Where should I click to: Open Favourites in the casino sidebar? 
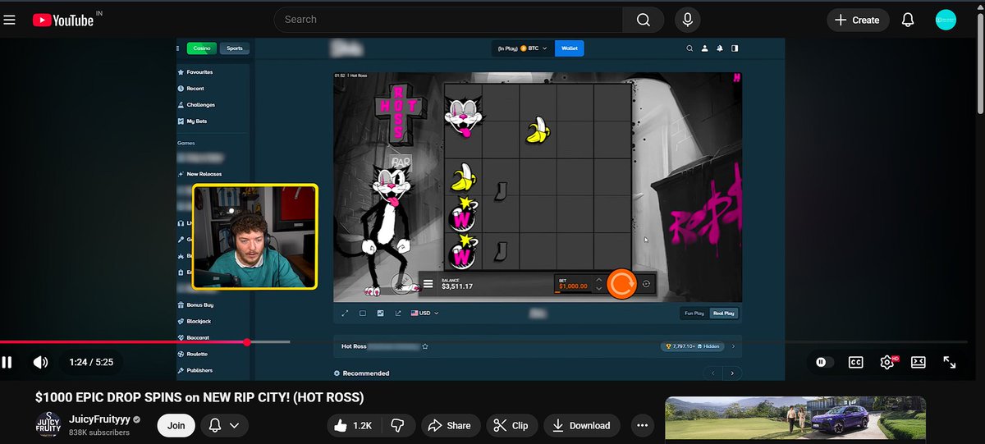click(195, 72)
